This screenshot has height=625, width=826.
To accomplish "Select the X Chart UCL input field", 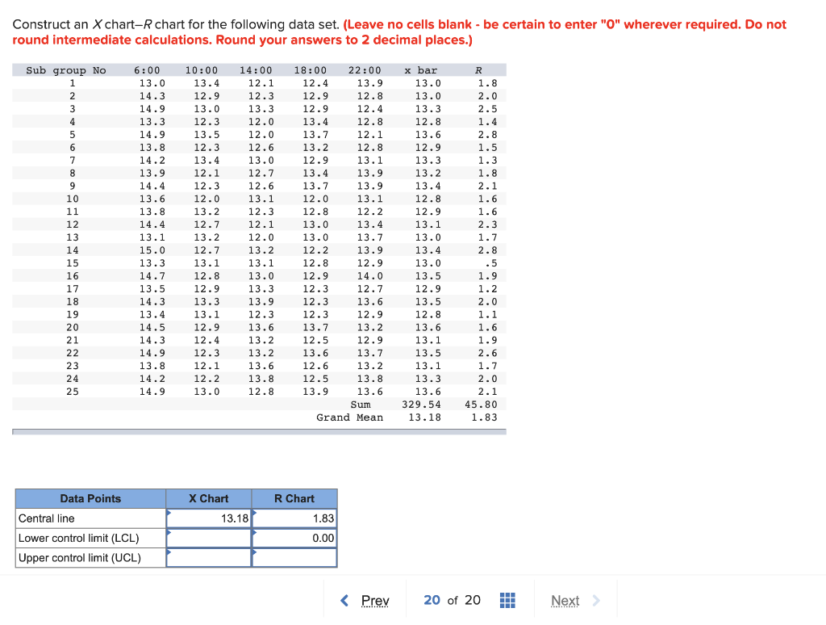I will (208, 557).
